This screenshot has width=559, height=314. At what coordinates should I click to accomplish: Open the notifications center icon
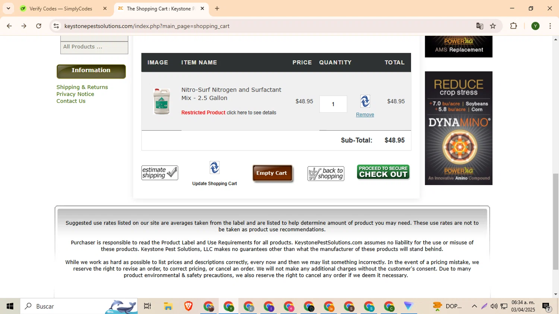(547, 306)
